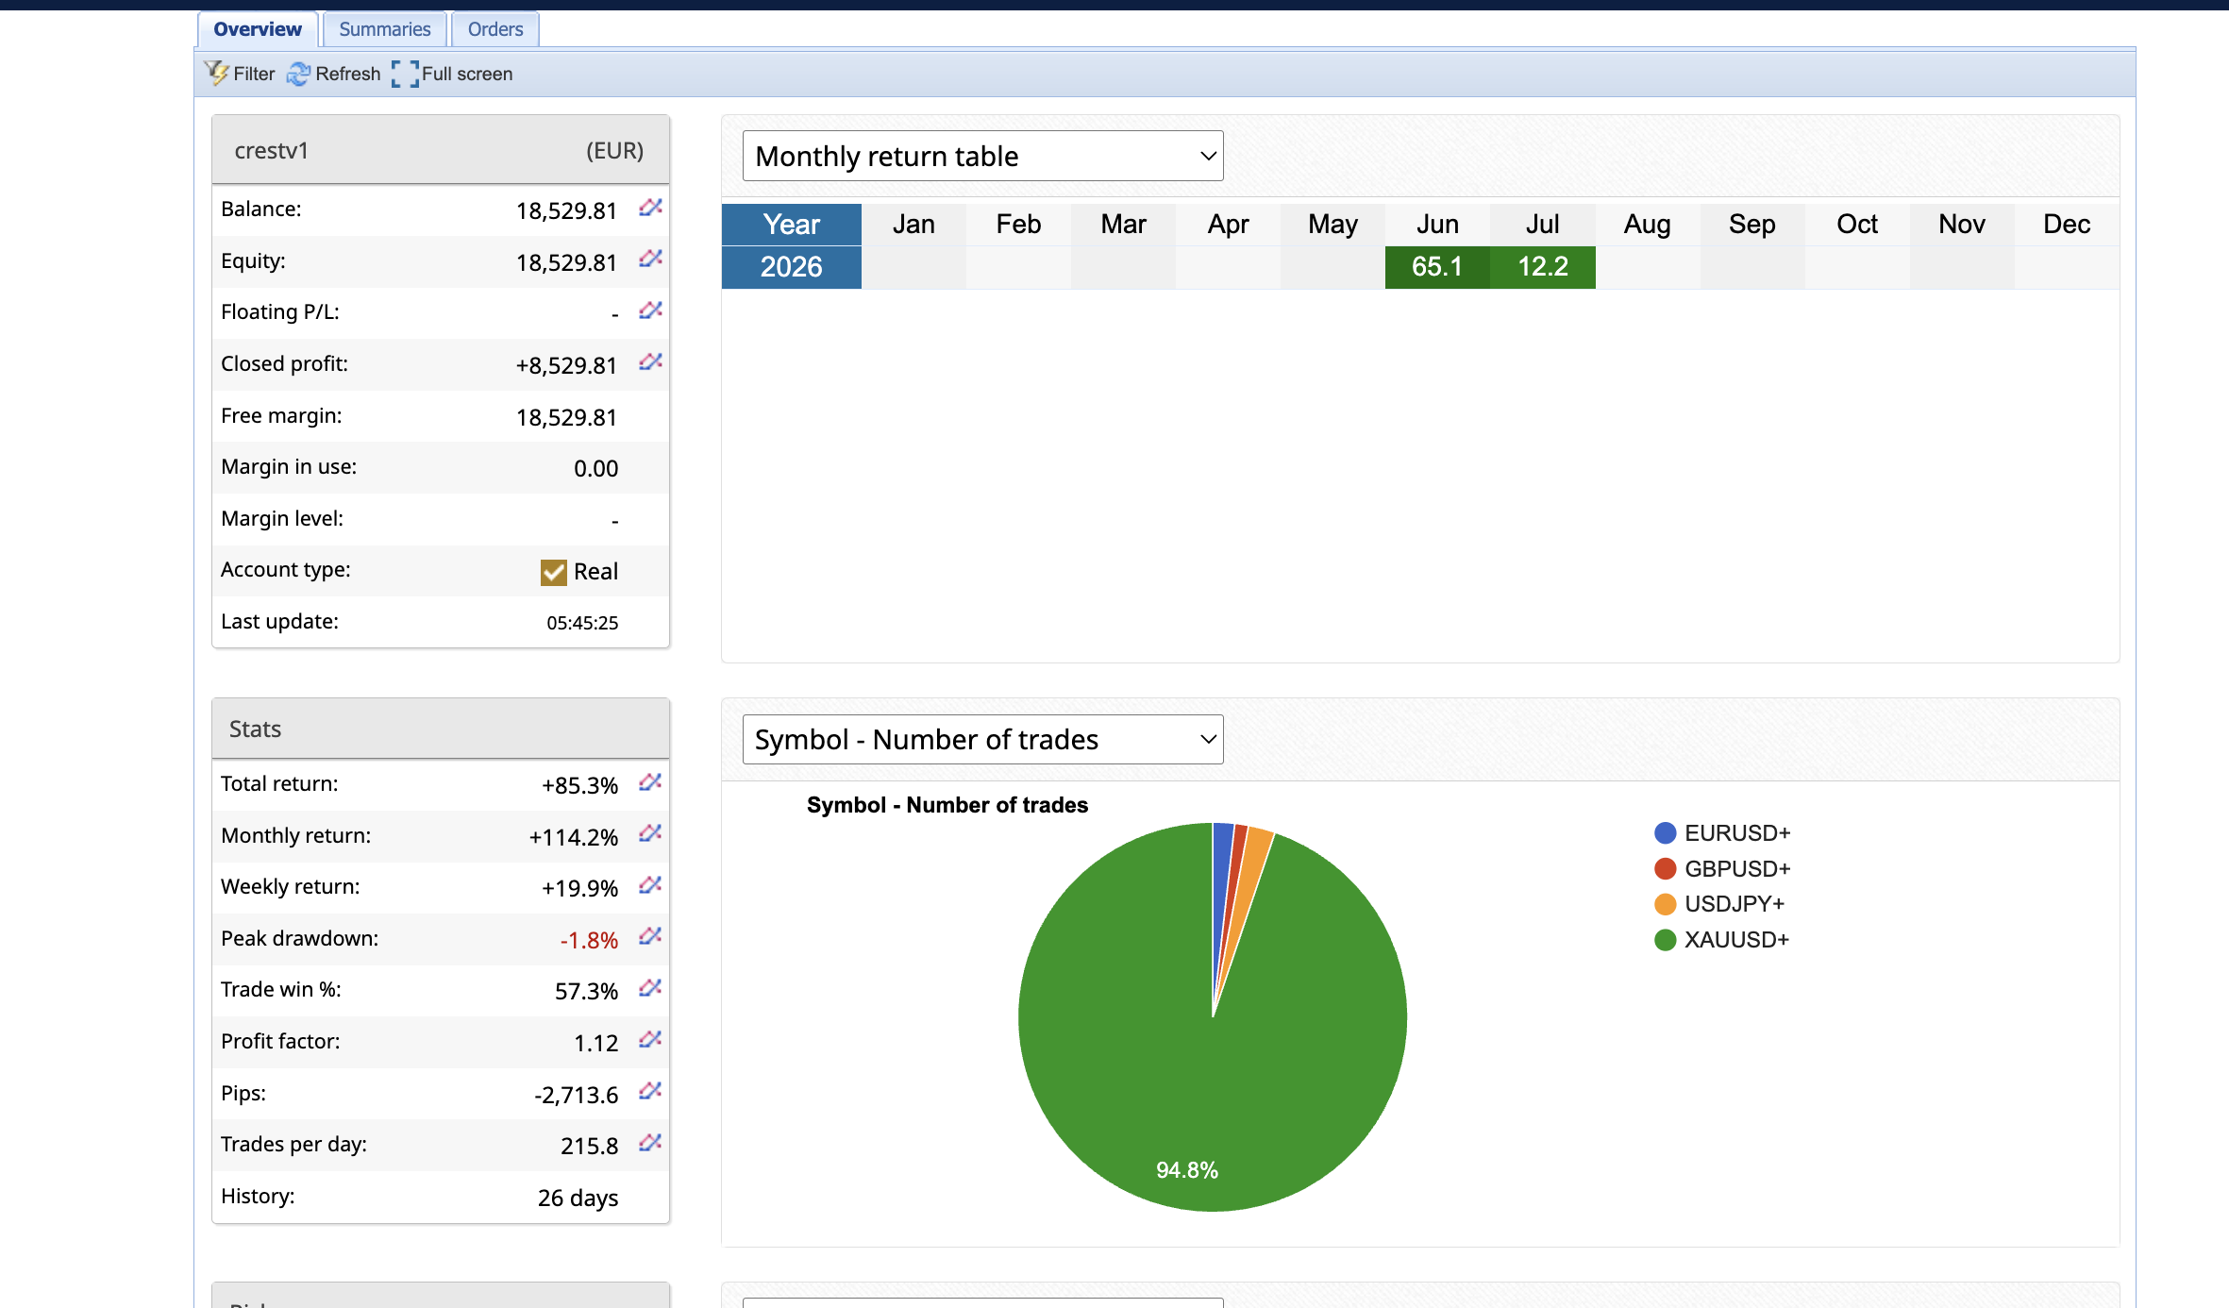Open chart icon beside Trade win % row
Viewport: 2229px width, 1308px height.
pyautogui.click(x=650, y=988)
